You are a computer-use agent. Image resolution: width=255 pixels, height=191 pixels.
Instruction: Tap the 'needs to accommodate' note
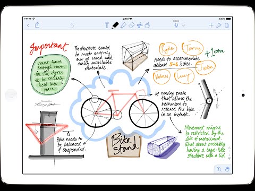(x=176, y=62)
